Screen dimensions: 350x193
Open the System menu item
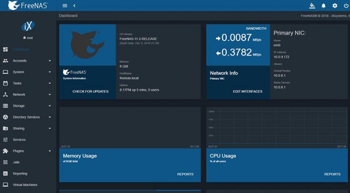pos(28,72)
